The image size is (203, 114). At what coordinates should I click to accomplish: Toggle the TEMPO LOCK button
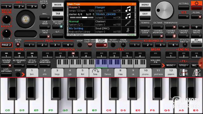coord(145,36)
